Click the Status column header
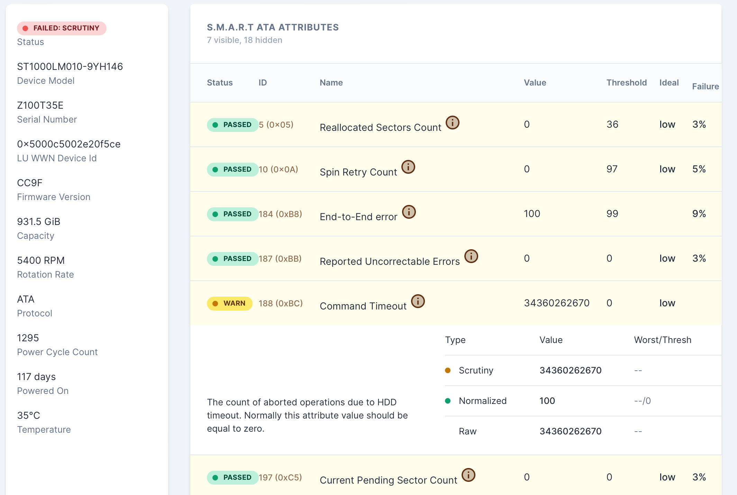Image resolution: width=737 pixels, height=495 pixels. pyautogui.click(x=219, y=83)
